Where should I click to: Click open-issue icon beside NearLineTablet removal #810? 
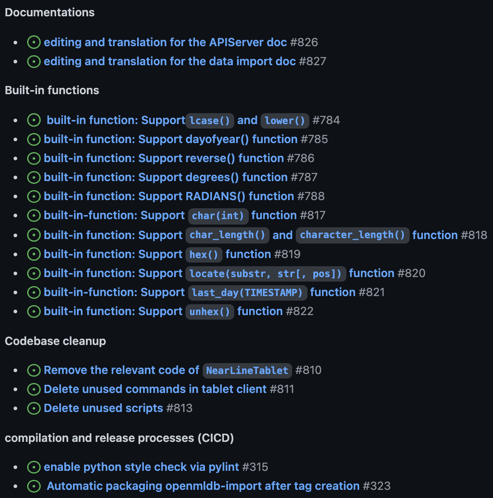[x=34, y=370]
